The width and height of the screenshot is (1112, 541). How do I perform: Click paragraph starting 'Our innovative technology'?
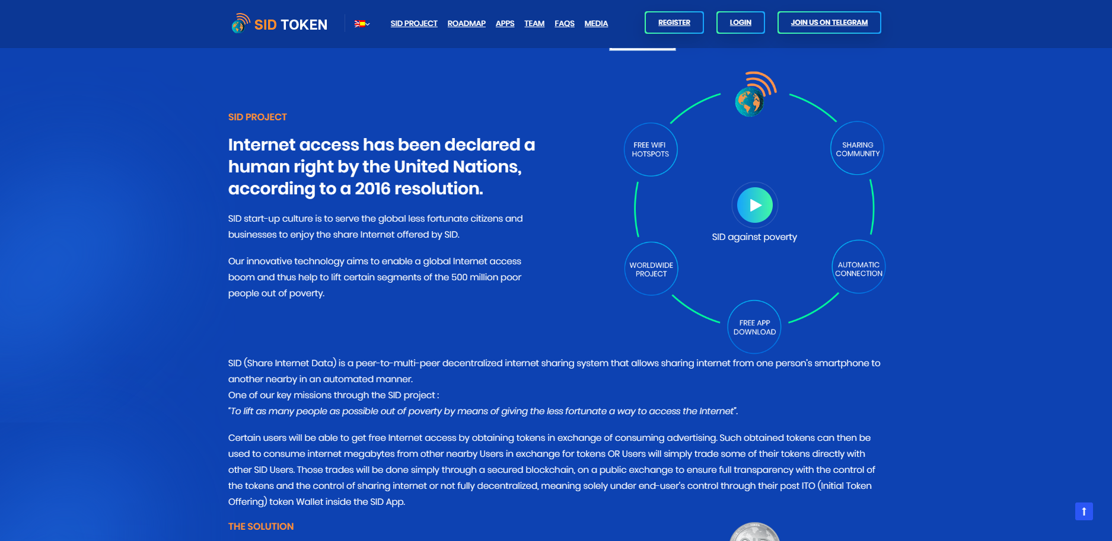(x=375, y=277)
